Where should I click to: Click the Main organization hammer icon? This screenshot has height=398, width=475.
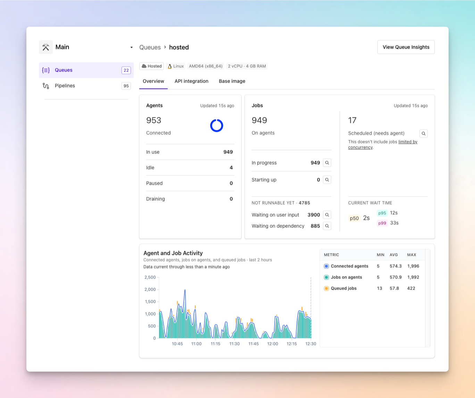tap(46, 47)
